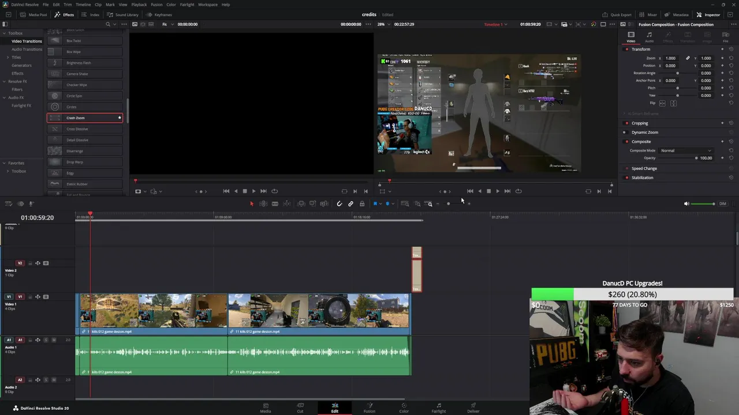Toggle loop playback in timeline viewer
This screenshot has height=415, width=739.
518,191
